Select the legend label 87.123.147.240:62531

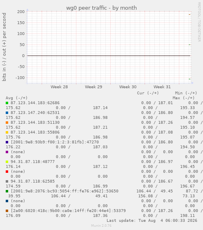[x=35, y=113]
